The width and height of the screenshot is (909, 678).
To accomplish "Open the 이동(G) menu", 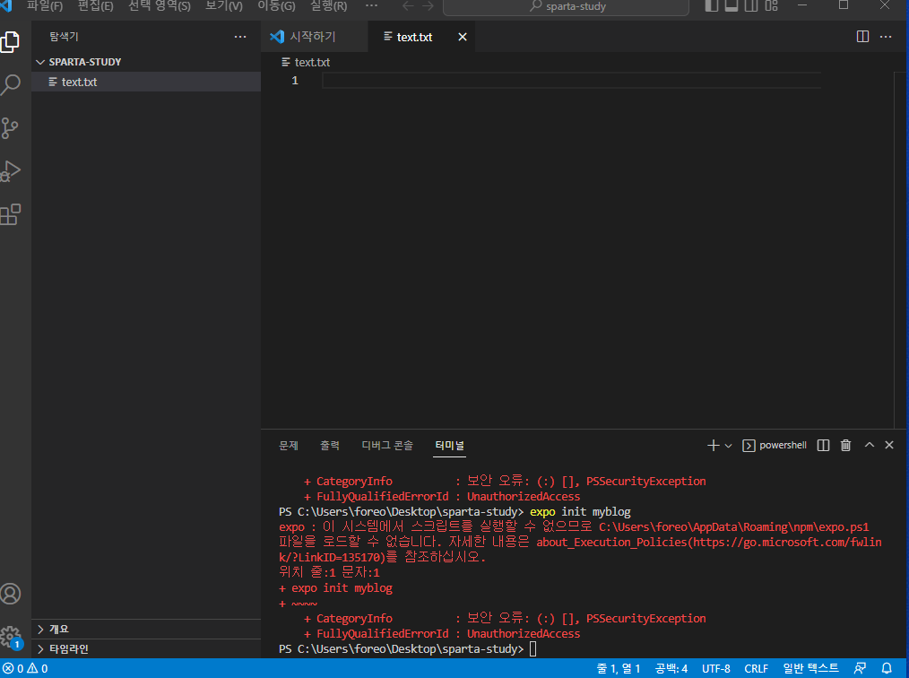I will click(276, 6).
